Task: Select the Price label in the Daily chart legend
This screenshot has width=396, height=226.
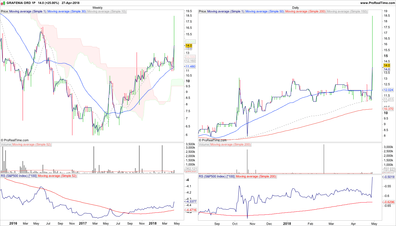Action: point(203,12)
